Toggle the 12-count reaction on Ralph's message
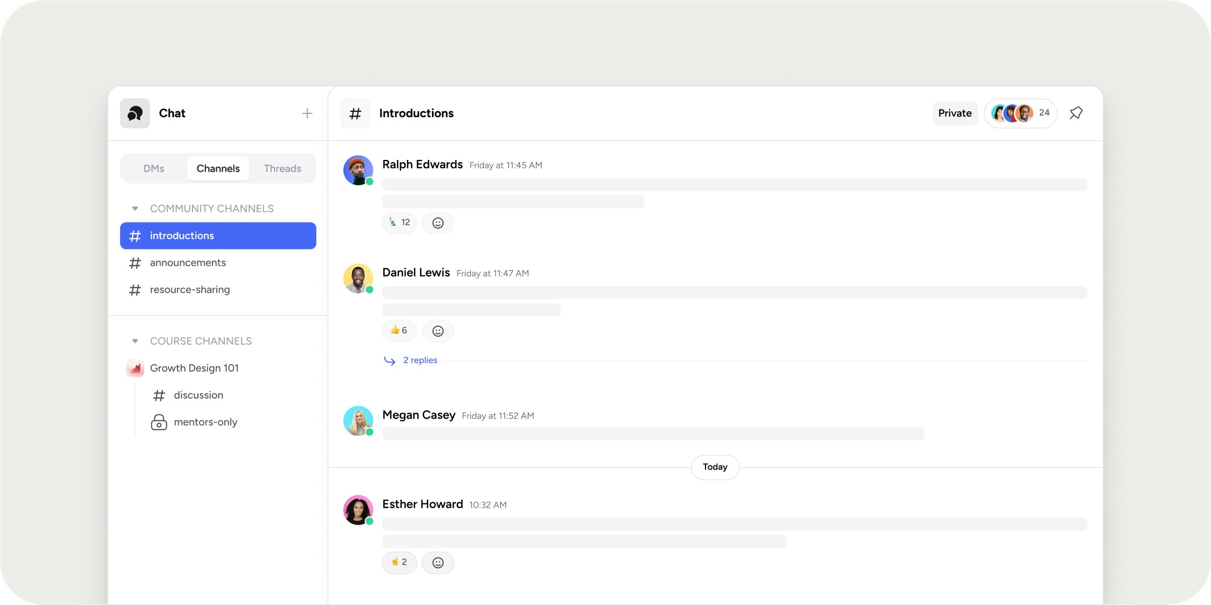1211x605 pixels. 400,223
